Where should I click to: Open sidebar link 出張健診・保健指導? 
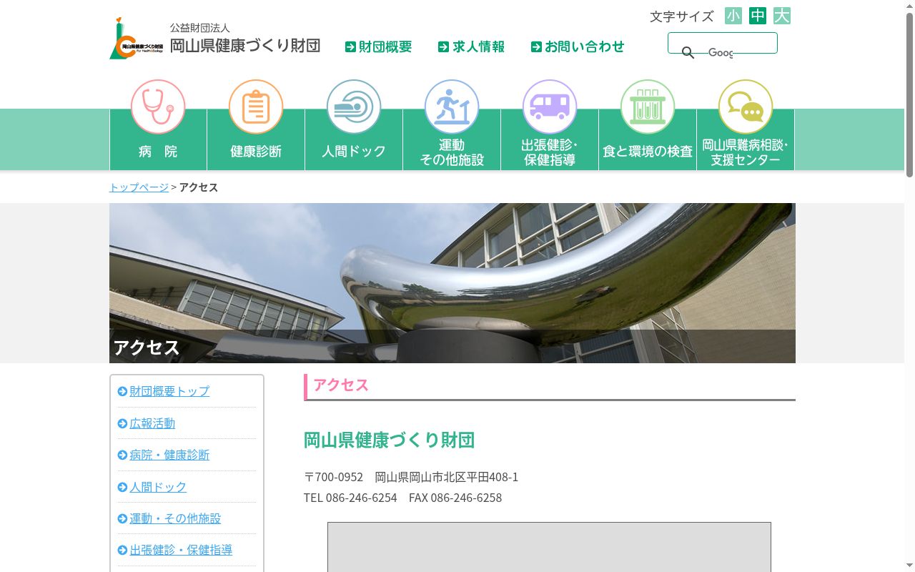(181, 550)
